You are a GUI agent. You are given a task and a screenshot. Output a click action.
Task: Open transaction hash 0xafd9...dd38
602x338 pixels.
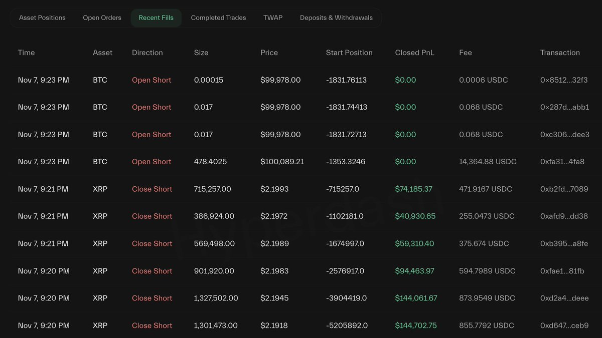(564, 216)
